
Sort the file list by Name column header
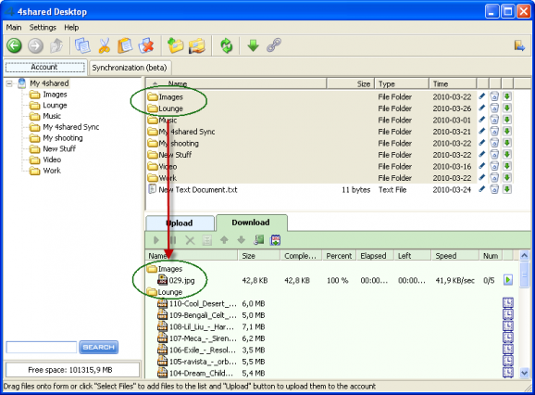click(236, 83)
